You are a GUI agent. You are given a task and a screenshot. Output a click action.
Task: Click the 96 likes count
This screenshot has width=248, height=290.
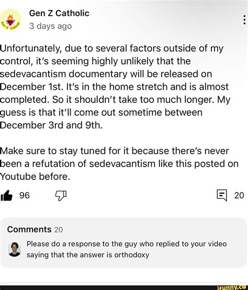click(x=25, y=195)
